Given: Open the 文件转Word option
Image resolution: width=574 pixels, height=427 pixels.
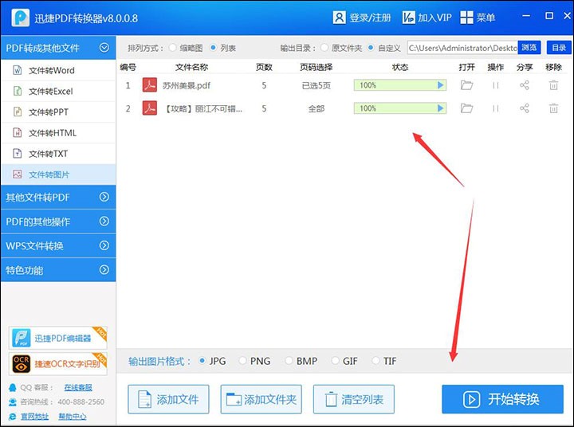Looking at the screenshot, I should tap(58, 70).
